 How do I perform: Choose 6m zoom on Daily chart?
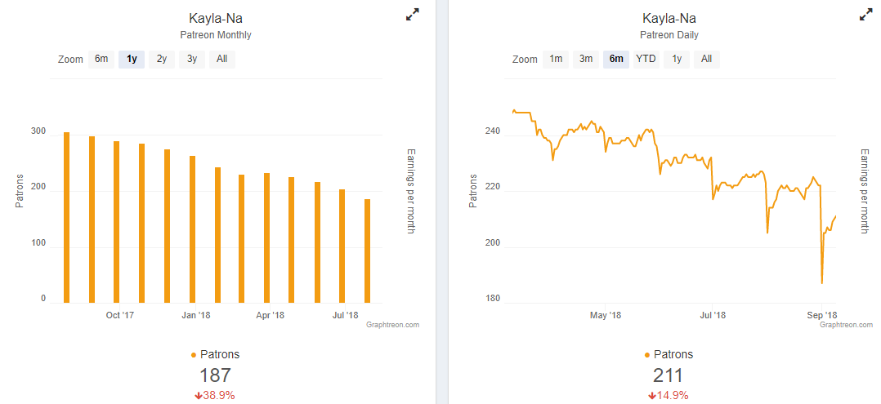616,59
